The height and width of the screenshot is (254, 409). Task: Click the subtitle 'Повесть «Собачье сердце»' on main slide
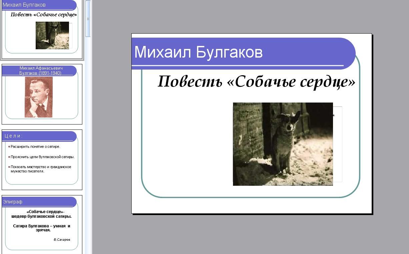[256, 82]
